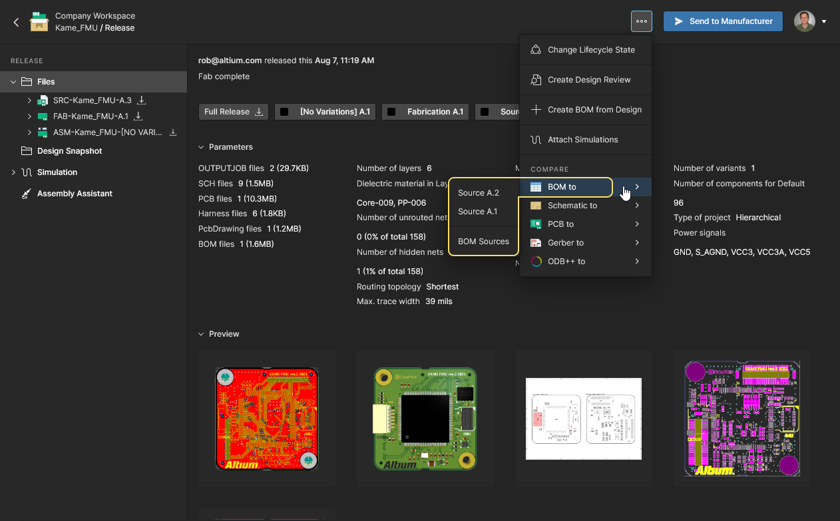Click the Change Lifecycle State cycle icon
840x521 pixels.
pos(536,50)
